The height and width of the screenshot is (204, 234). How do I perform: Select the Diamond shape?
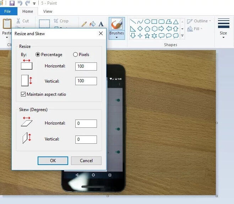point(140,28)
